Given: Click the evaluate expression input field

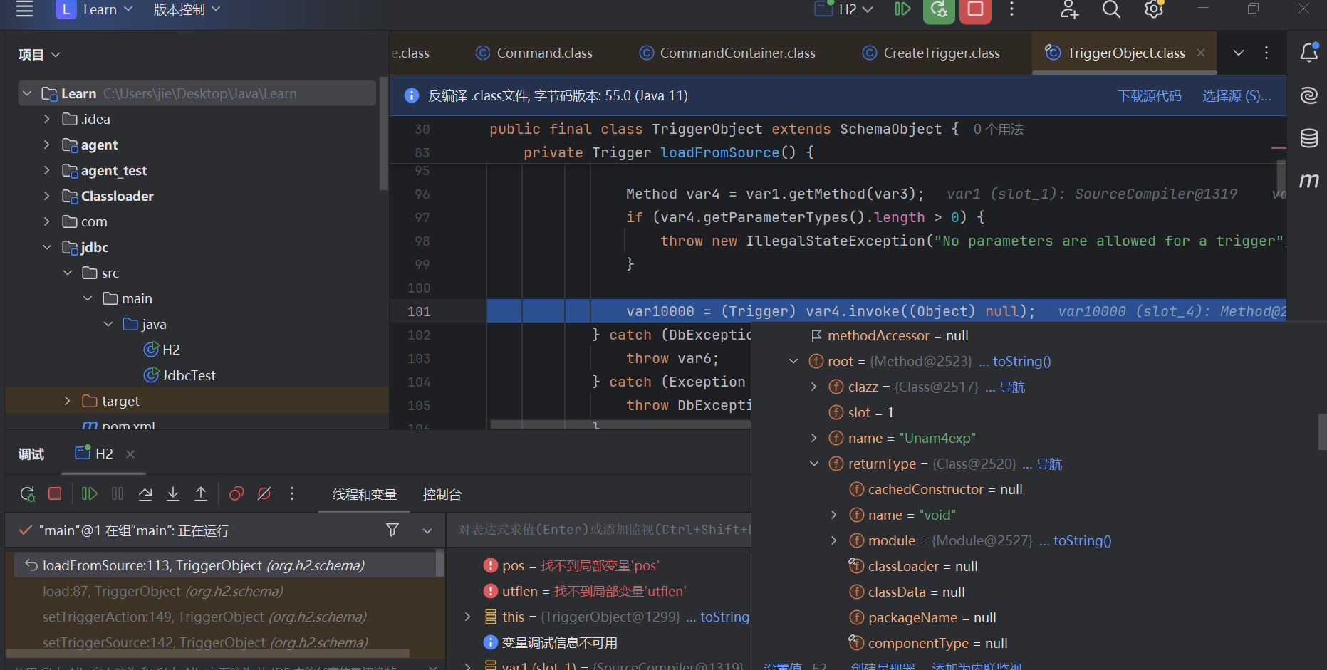Looking at the screenshot, I should coord(598,530).
